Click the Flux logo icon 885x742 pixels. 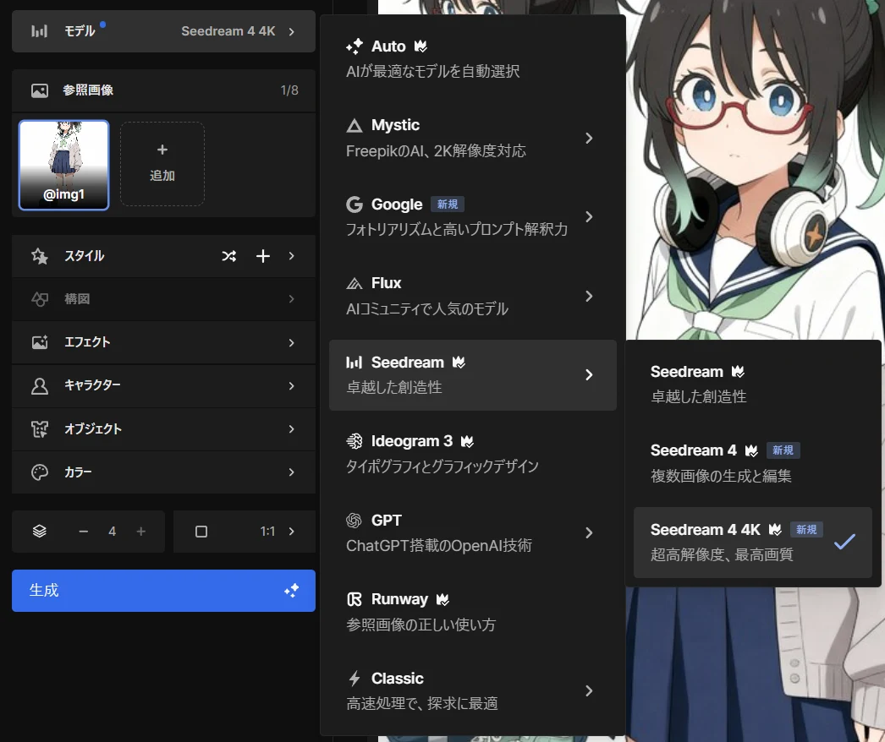[x=354, y=283]
